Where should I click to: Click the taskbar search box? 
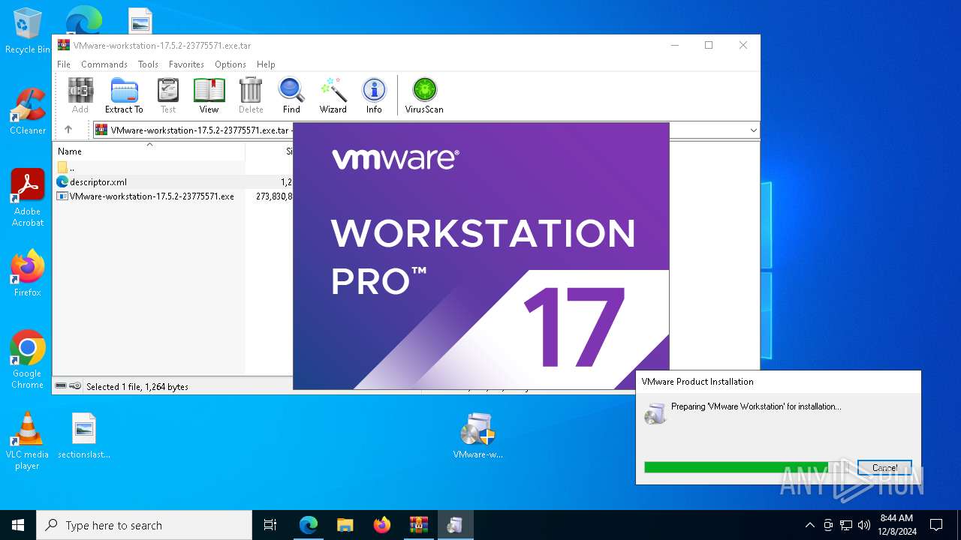click(144, 525)
